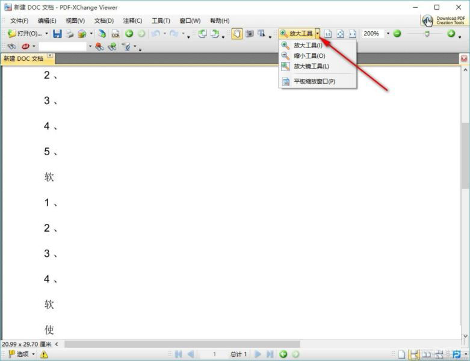Open the 编辑(E) menu
Viewport: 470px width, 361px height.
pos(47,20)
